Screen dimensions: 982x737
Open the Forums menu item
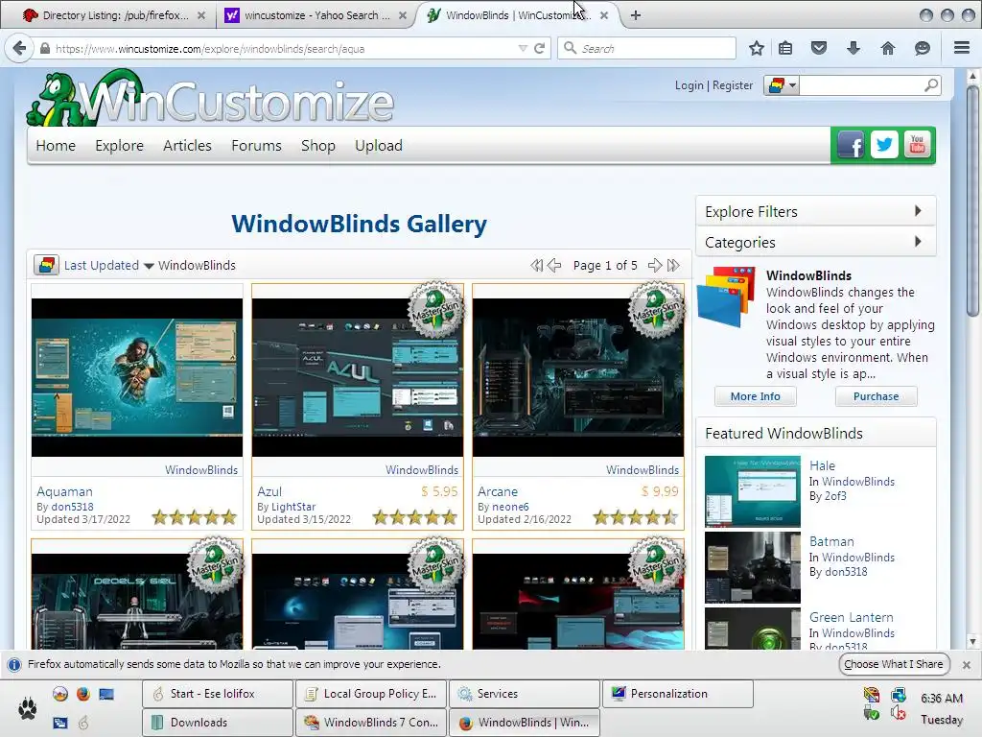click(256, 146)
